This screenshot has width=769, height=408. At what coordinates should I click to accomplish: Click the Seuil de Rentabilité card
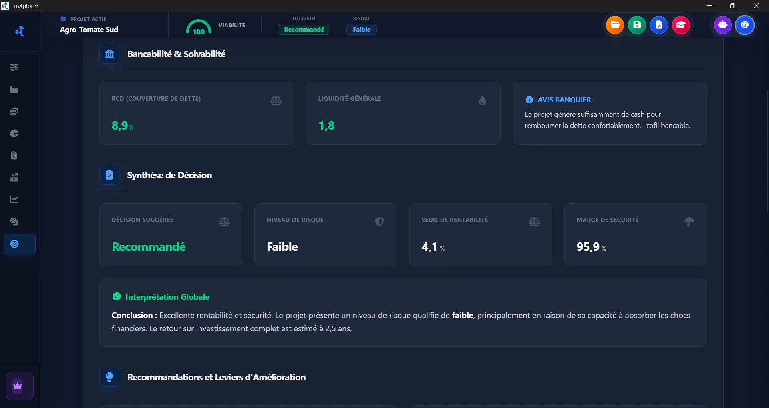tap(481, 235)
